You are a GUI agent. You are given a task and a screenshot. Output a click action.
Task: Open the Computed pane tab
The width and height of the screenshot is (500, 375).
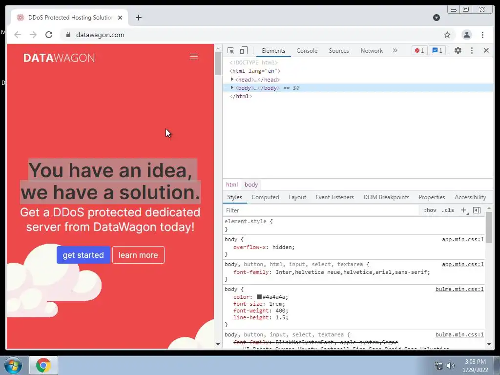point(265,197)
